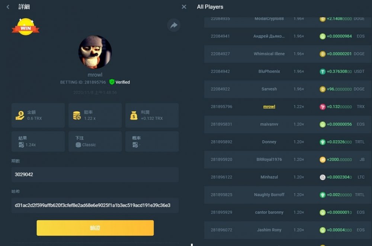This screenshot has height=246, width=372.
Task: Click the 利潤 money bag icon
Action: 134,115
